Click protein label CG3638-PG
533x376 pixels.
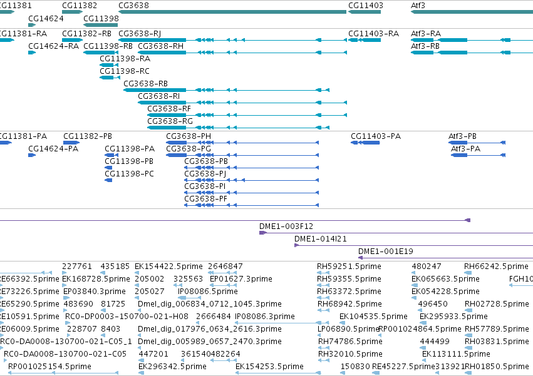pyautogui.click(x=189, y=149)
